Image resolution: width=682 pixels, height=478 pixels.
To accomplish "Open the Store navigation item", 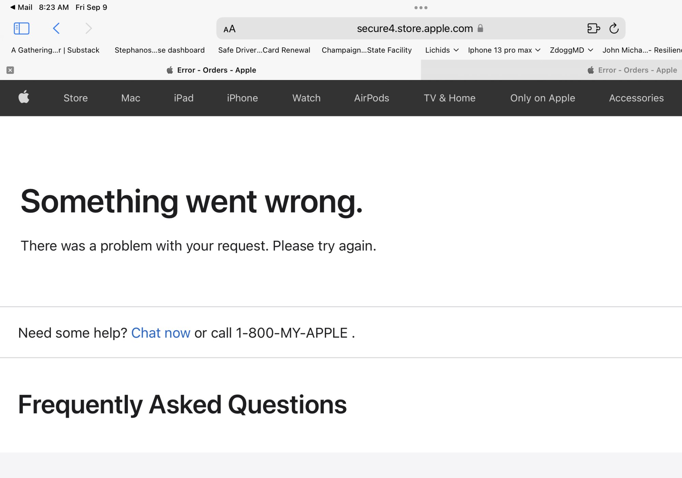I will pyautogui.click(x=75, y=98).
